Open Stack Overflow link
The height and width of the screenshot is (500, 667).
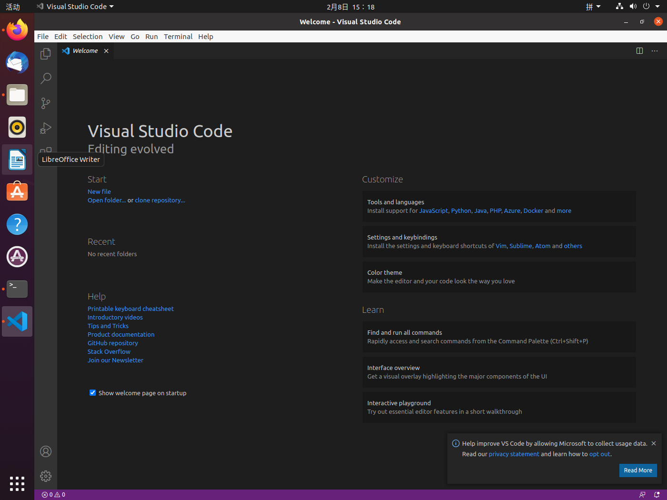tap(109, 351)
